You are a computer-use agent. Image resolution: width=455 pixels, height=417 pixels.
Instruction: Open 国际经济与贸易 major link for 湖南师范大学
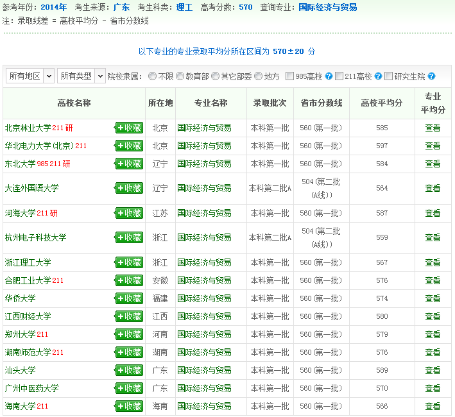pos(204,352)
